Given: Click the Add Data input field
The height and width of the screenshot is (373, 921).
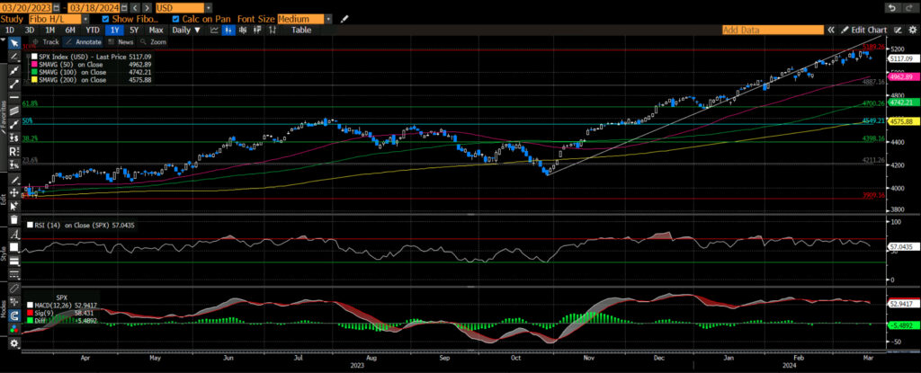Looking at the screenshot, I should 773,30.
